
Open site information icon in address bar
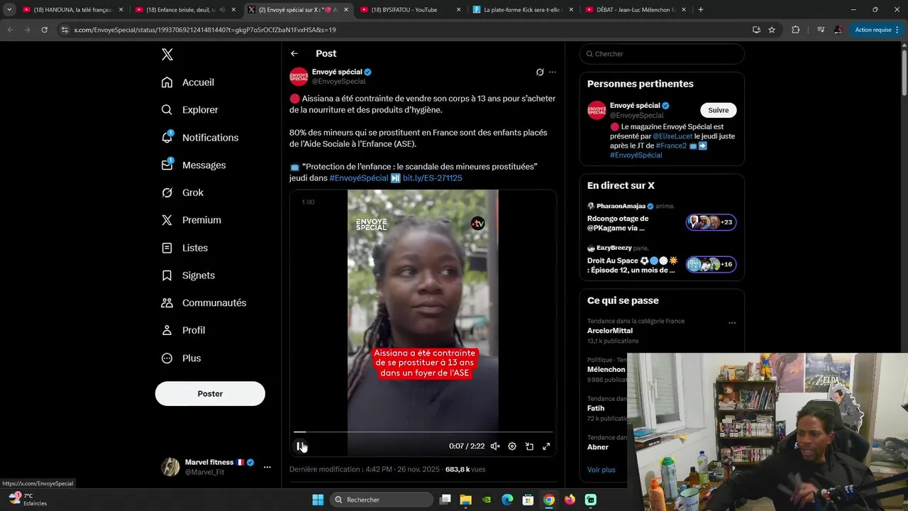(65, 30)
